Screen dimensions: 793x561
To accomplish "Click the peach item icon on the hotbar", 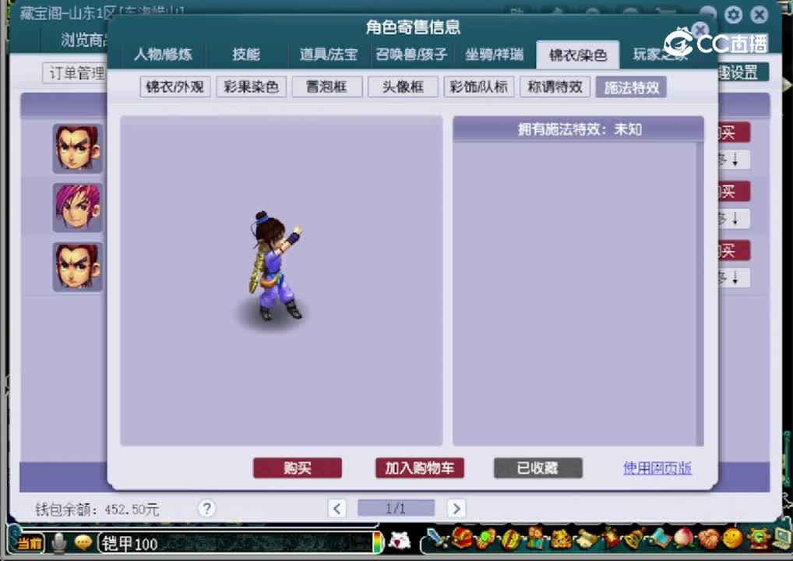I will click(x=686, y=543).
